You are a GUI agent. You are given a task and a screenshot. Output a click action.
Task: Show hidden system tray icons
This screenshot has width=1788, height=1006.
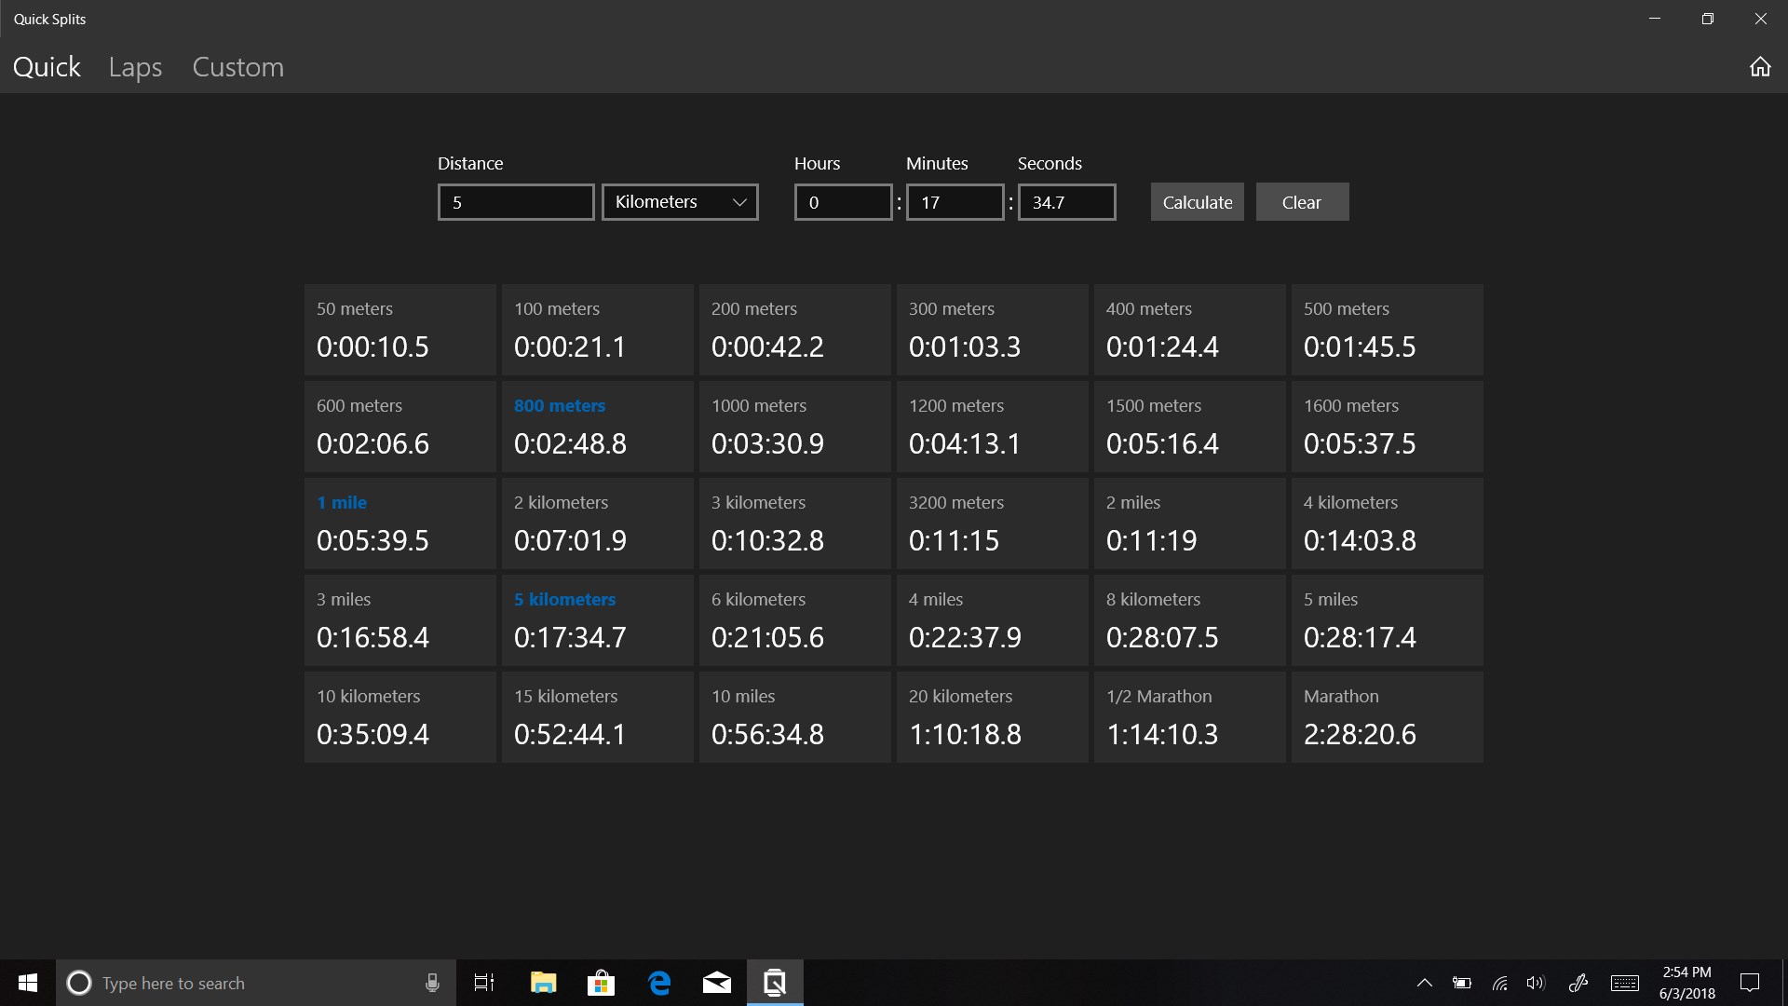(x=1424, y=983)
